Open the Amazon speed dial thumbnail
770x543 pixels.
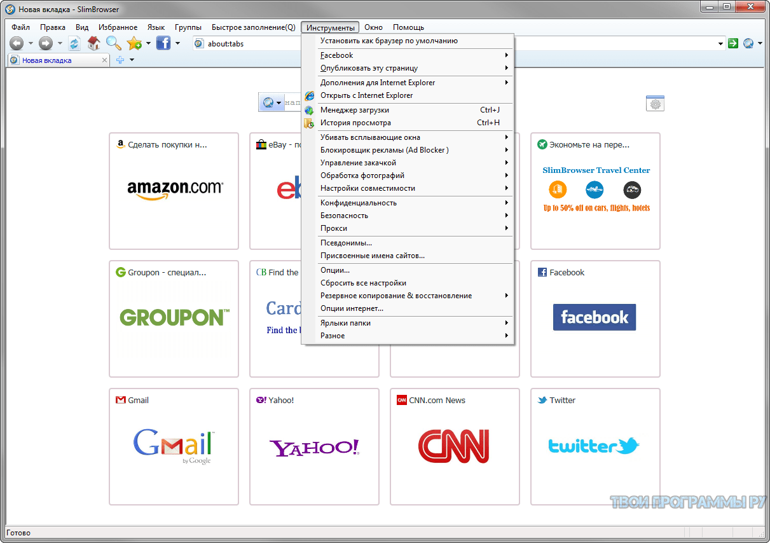click(x=174, y=191)
